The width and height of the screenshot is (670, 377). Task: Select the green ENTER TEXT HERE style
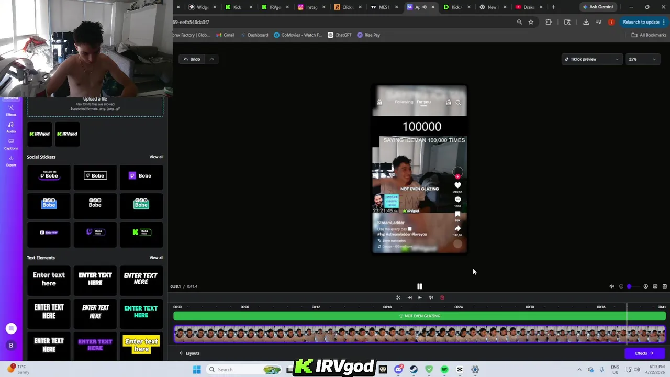[x=141, y=312]
